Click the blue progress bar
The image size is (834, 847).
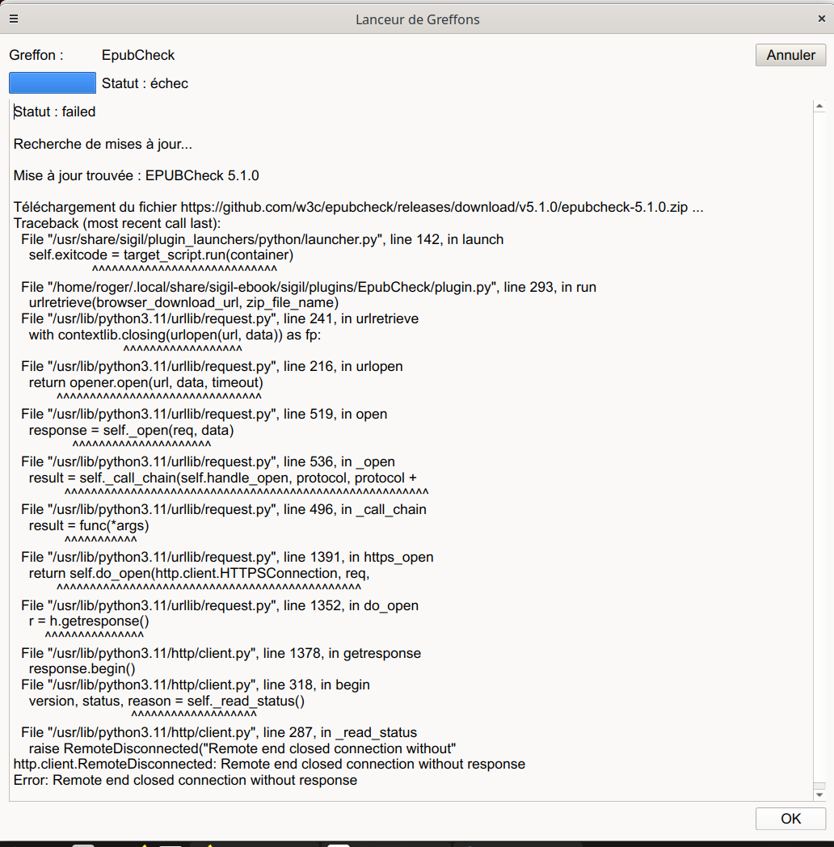(x=53, y=83)
